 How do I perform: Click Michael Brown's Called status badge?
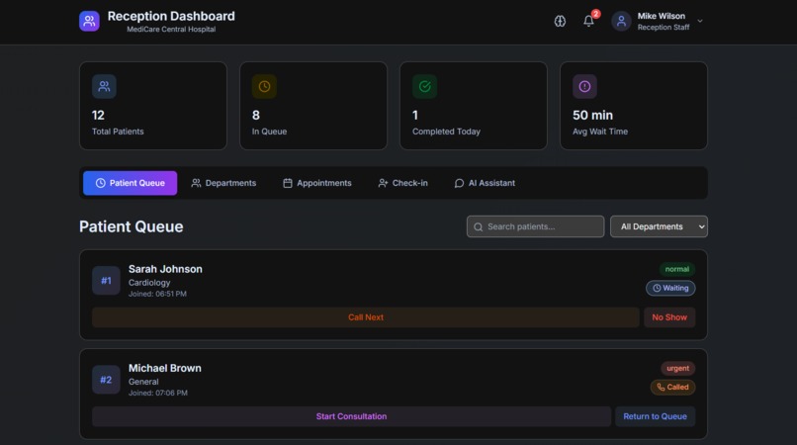point(672,387)
